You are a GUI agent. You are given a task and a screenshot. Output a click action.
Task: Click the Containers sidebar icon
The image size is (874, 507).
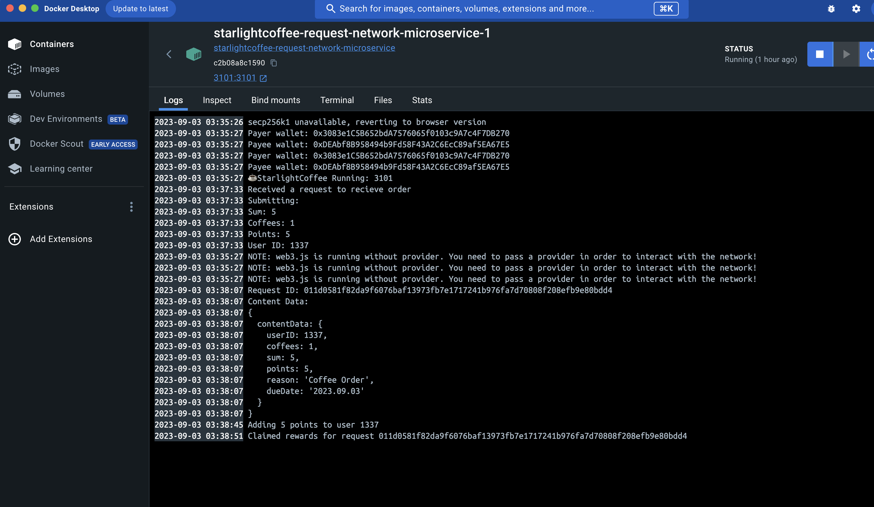click(15, 44)
